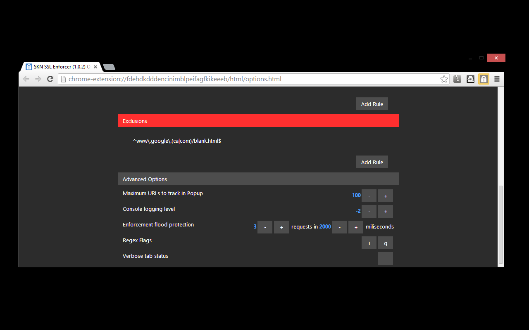Increase the Console logging level

point(386,211)
